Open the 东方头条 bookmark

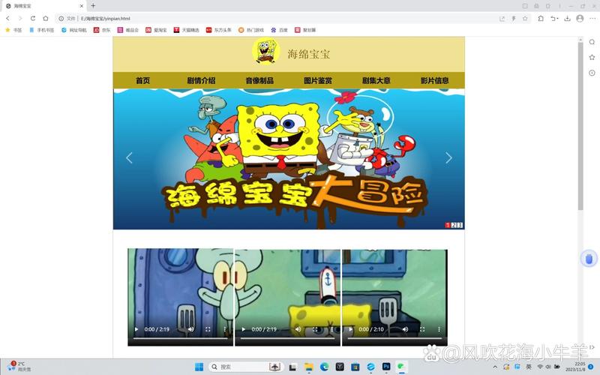tap(219, 30)
